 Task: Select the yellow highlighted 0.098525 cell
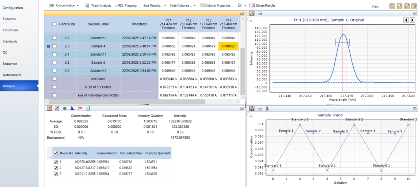pos(228,46)
